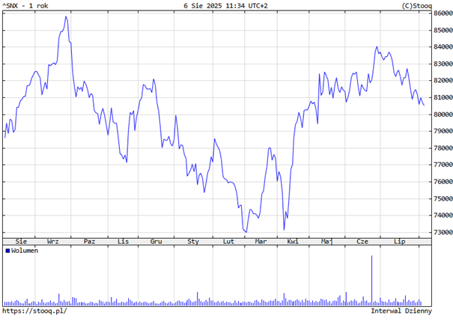
Task: Click the 86000 price axis label
Action: click(442, 13)
